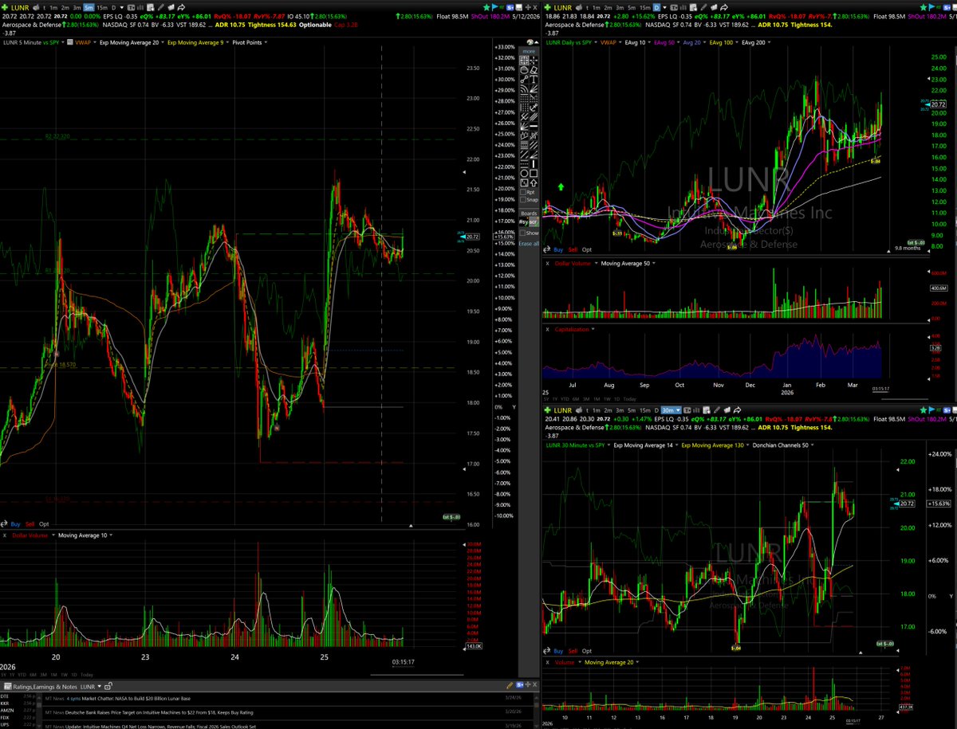Edit notes with pencil in Ratings panel
Screen dimensions: 957x729
(510, 685)
